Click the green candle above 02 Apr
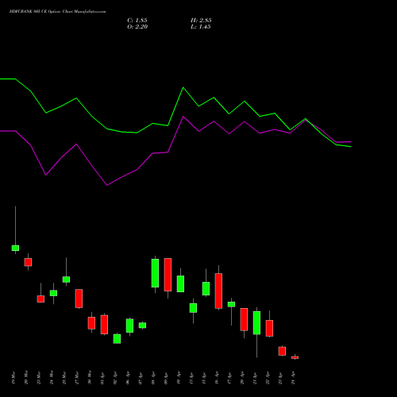The image size is (397, 397). (x=117, y=339)
